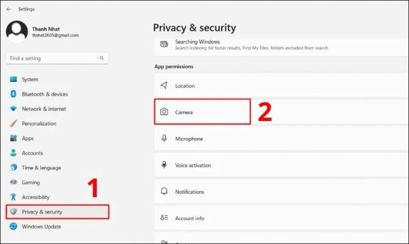This screenshot has height=244, width=409.
Task: Open Location app permissions
Action: point(185,86)
